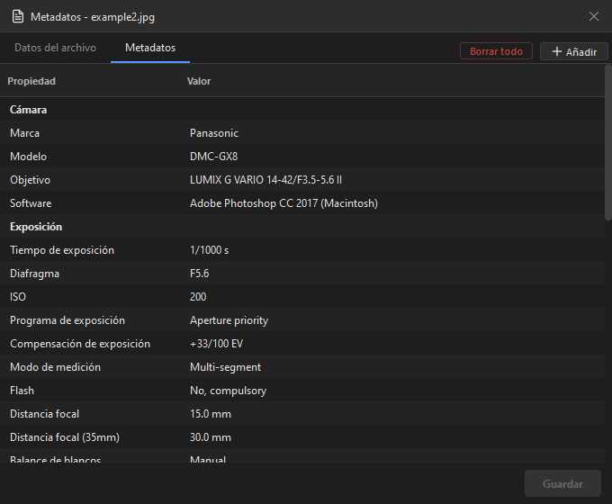Select the ISO property label
Image resolution: width=612 pixels, height=504 pixels.
pos(18,297)
